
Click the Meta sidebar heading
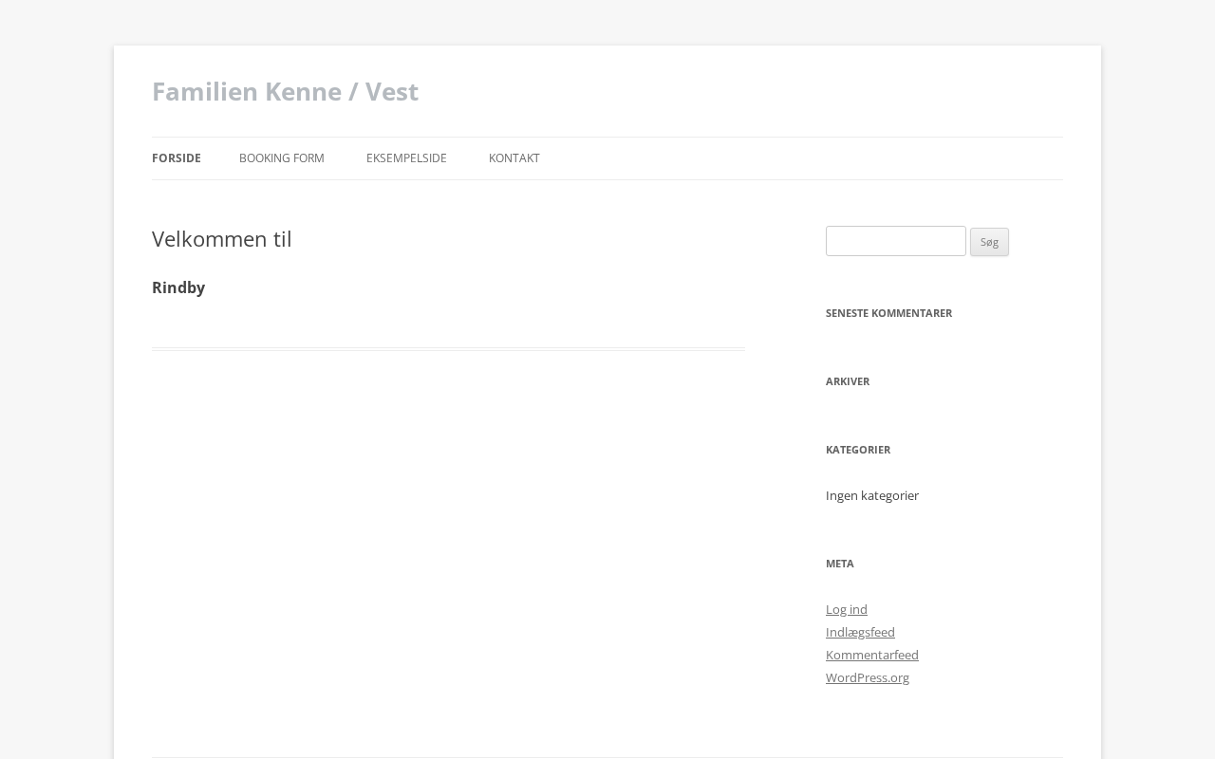[x=840, y=564]
